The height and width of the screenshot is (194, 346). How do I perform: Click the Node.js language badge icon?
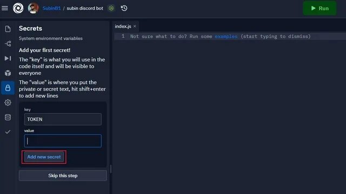(x=111, y=9)
